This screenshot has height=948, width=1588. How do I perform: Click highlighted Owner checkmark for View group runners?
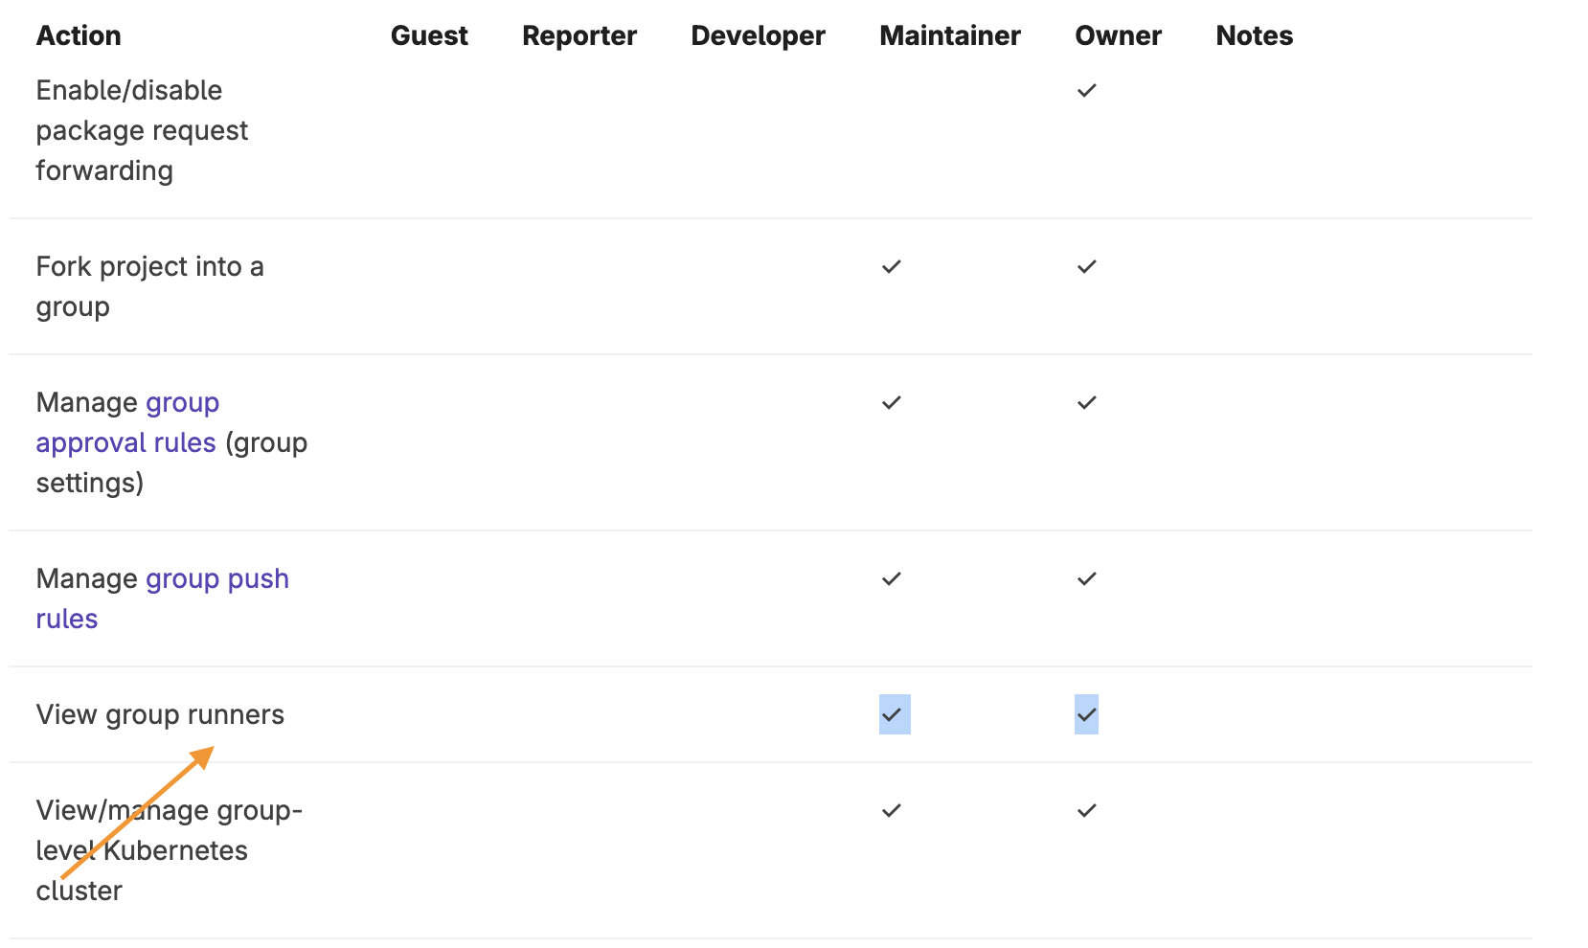(1086, 715)
